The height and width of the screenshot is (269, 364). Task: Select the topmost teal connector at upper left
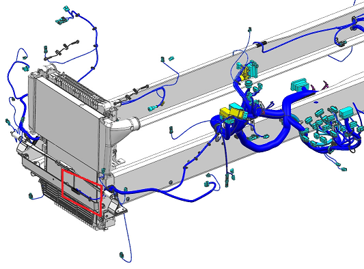click(x=66, y=10)
